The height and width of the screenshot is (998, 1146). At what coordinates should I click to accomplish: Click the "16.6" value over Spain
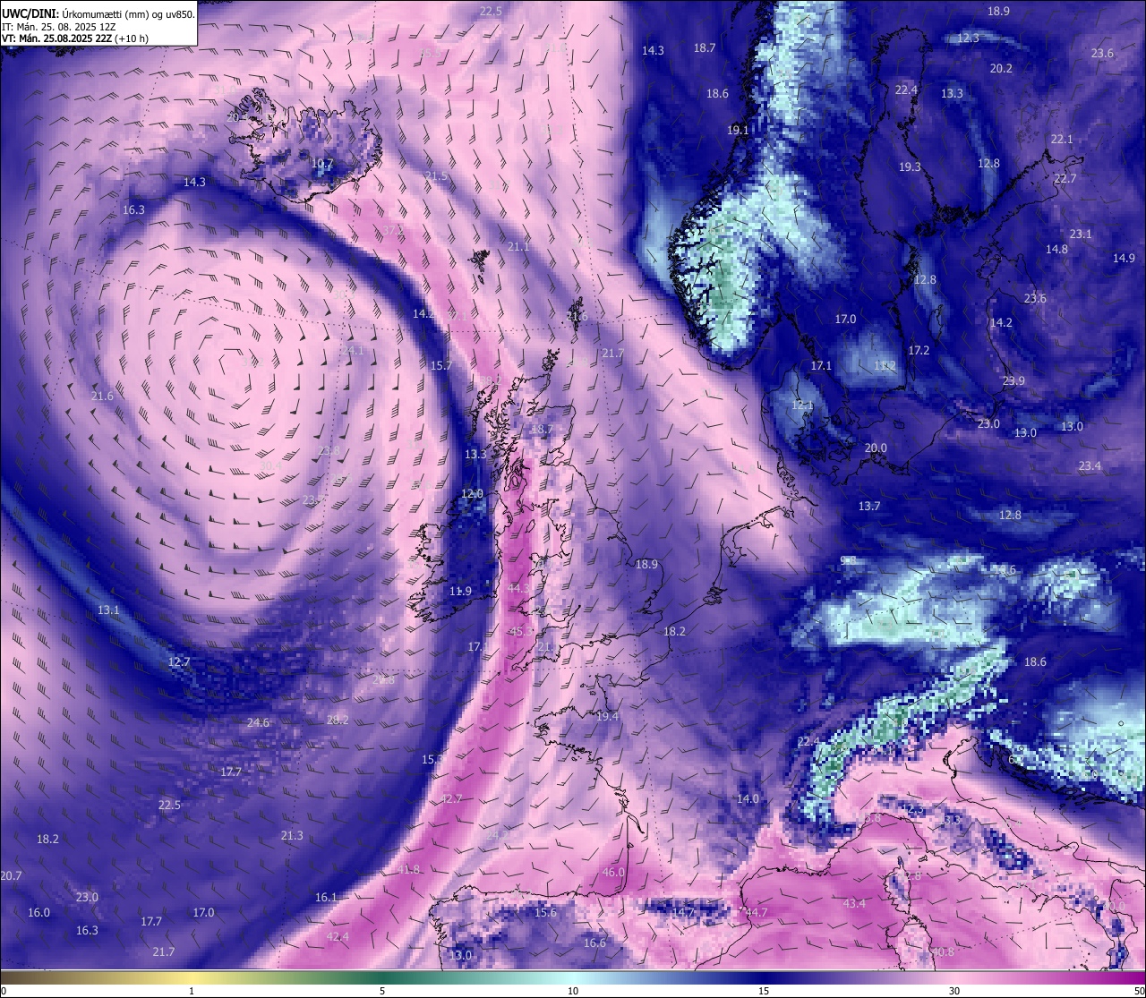[x=594, y=943]
